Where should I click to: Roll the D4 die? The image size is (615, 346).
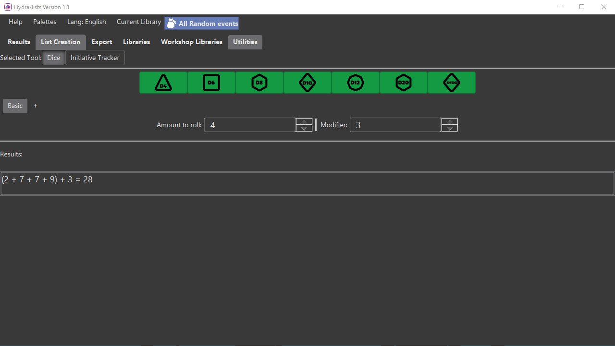pyautogui.click(x=163, y=82)
